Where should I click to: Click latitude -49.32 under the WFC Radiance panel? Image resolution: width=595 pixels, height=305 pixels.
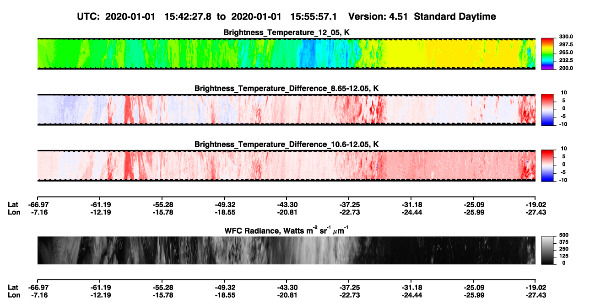coord(225,288)
